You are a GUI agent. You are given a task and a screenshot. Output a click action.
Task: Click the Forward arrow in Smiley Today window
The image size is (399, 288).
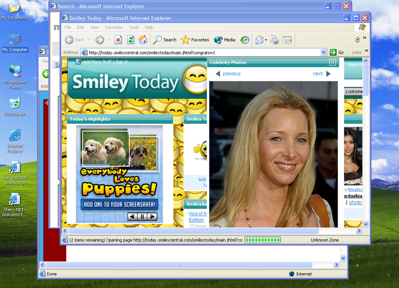[100, 40]
